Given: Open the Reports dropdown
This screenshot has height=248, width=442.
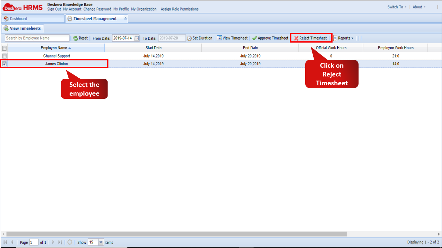Looking at the screenshot, I should point(344,38).
